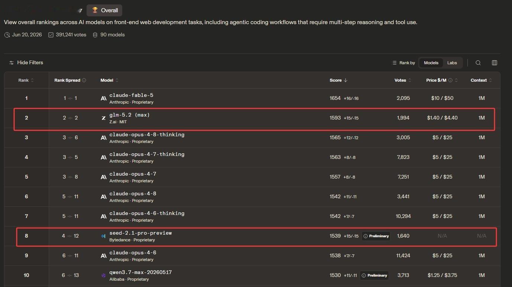
Task: Click price $1.25 / $3.75 cell
Action: coord(442,275)
